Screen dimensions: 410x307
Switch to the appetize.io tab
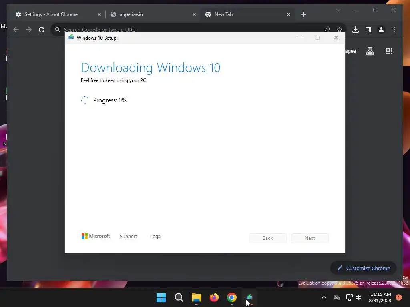click(x=153, y=14)
